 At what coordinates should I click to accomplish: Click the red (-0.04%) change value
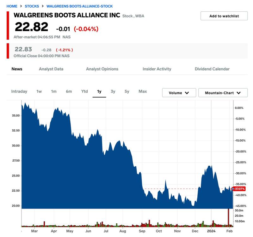pyautogui.click(x=86, y=29)
